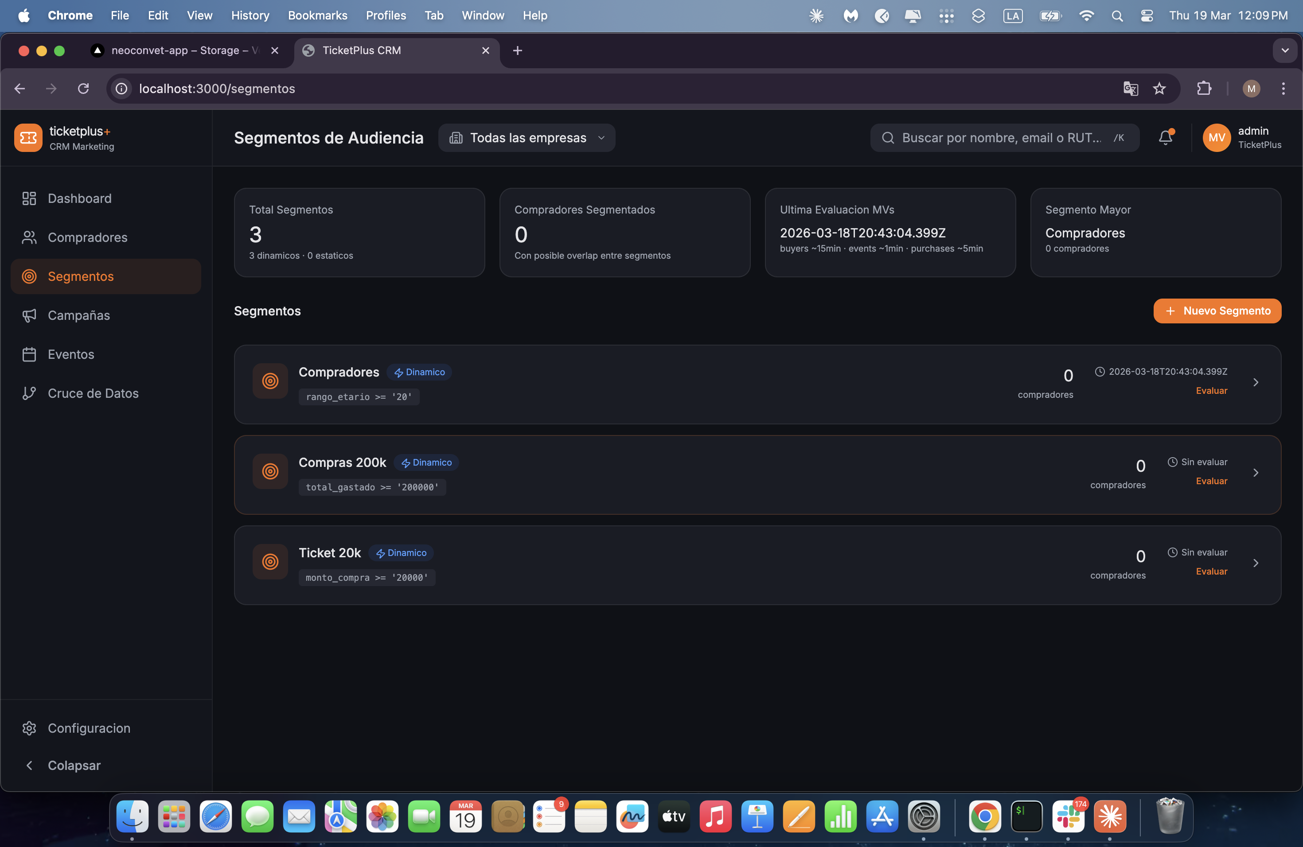Open Eventos calendar sidebar item
Viewport: 1303px width, 847px height.
pos(70,354)
